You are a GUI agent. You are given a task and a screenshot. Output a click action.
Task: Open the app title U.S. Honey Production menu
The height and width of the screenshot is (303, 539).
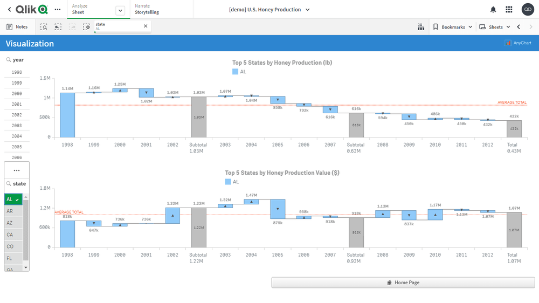(x=269, y=10)
